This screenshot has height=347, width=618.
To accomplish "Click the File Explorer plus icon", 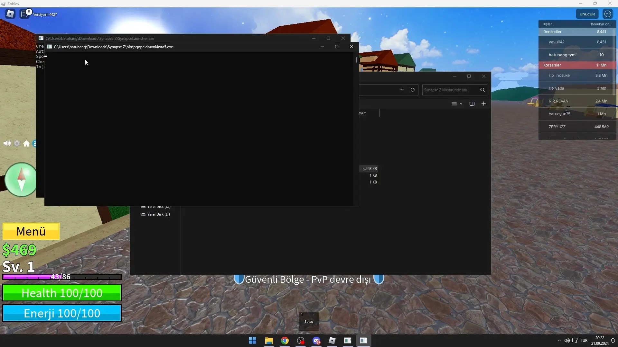I will click(483, 103).
